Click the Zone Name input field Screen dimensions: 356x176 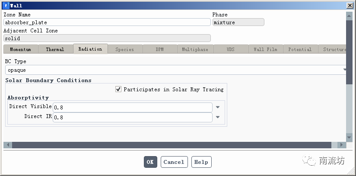[x=107, y=22]
